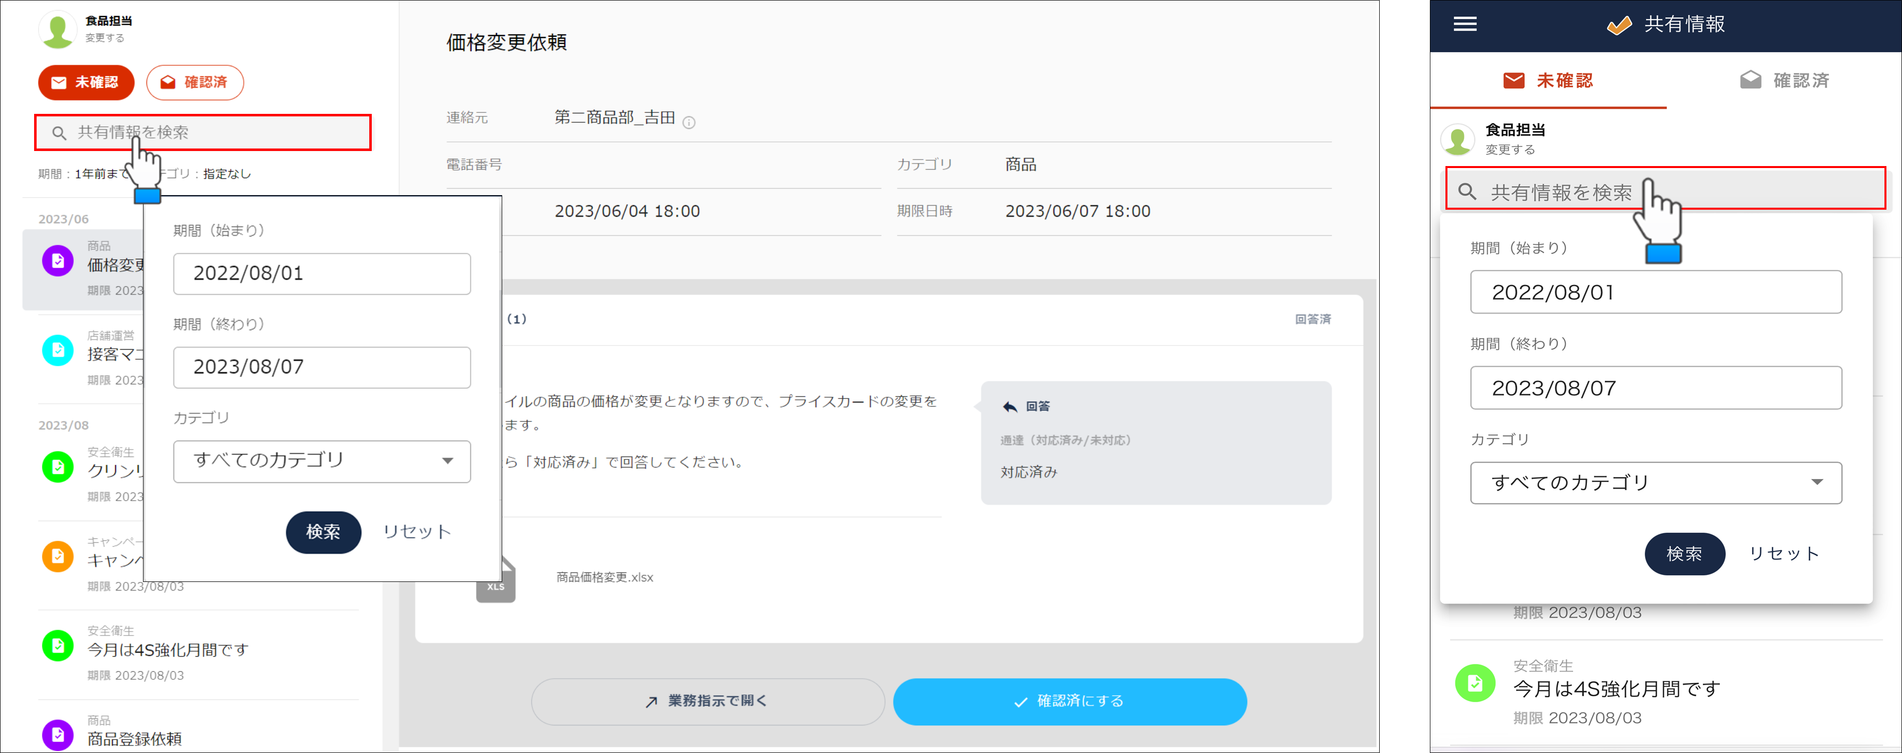
Task: Click 変更する under mobile 食品担当
Action: [x=1510, y=150]
